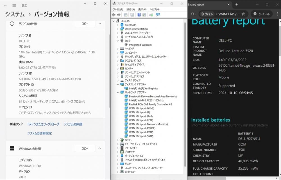This screenshot has height=180, width=281.
Task: Open システムの保護 link
Action: (x=73, y=124)
